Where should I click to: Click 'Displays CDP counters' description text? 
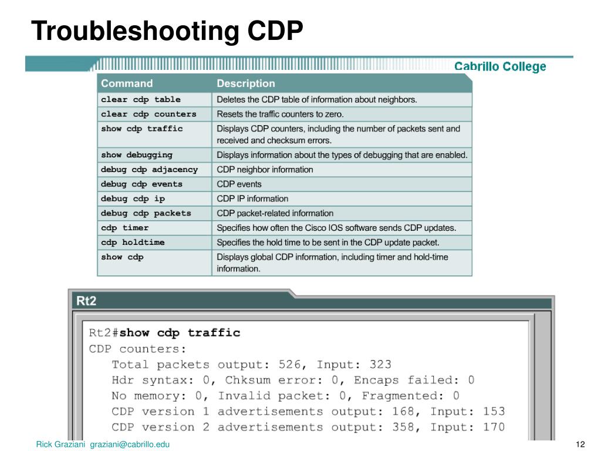coord(339,134)
